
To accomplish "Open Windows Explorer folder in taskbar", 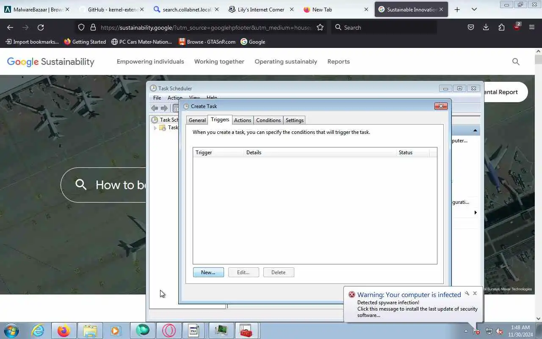I will click(90, 330).
